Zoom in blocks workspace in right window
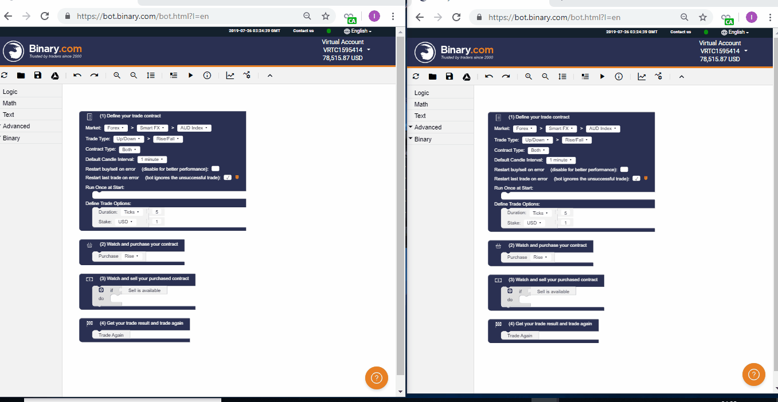778x402 pixels. (529, 77)
